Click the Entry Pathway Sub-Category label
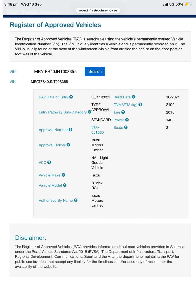This screenshot has width=196, height=298. coord(63,112)
